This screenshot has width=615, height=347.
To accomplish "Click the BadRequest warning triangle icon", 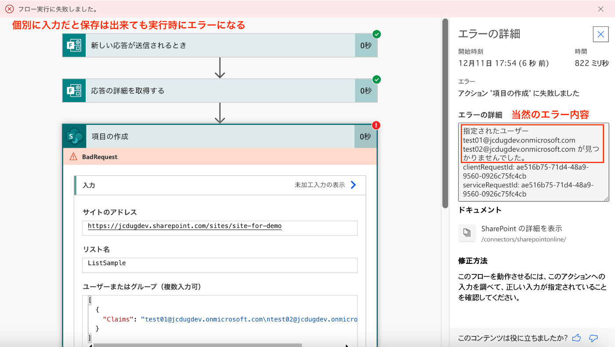I will [x=73, y=157].
